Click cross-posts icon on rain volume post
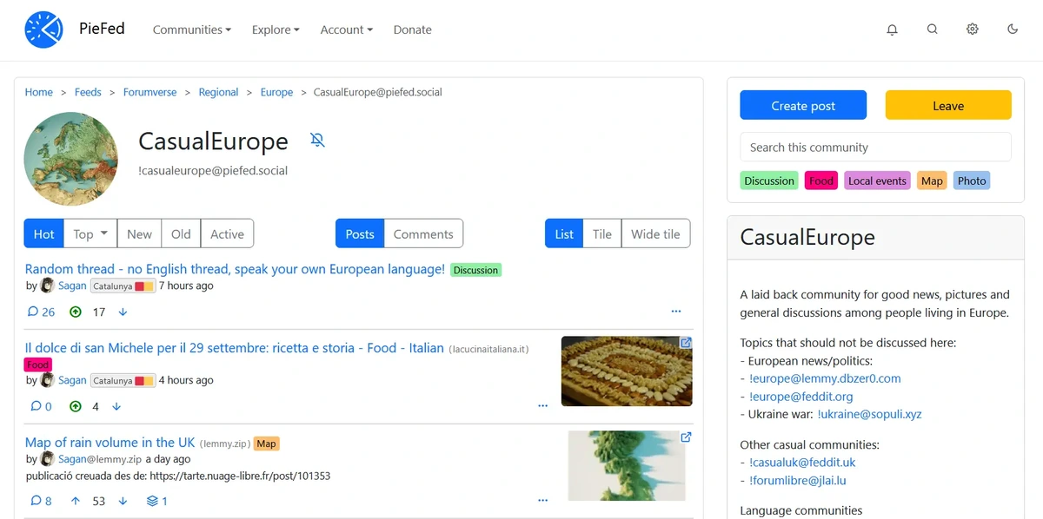 coord(153,501)
